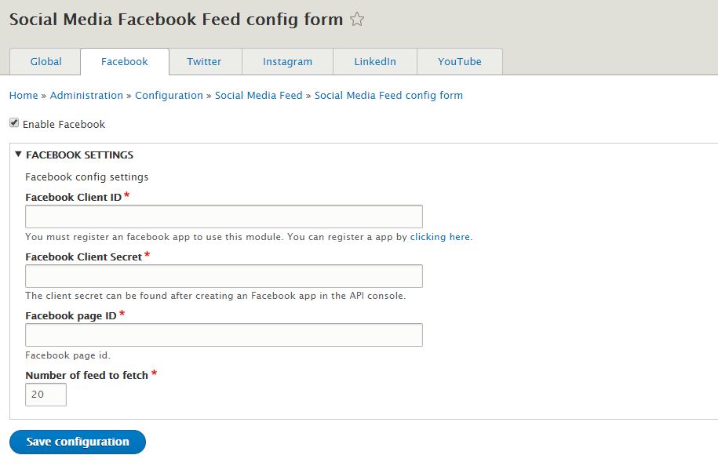Image resolution: width=718 pixels, height=466 pixels.
Task: Go to the Instagram tab
Action: click(x=287, y=61)
